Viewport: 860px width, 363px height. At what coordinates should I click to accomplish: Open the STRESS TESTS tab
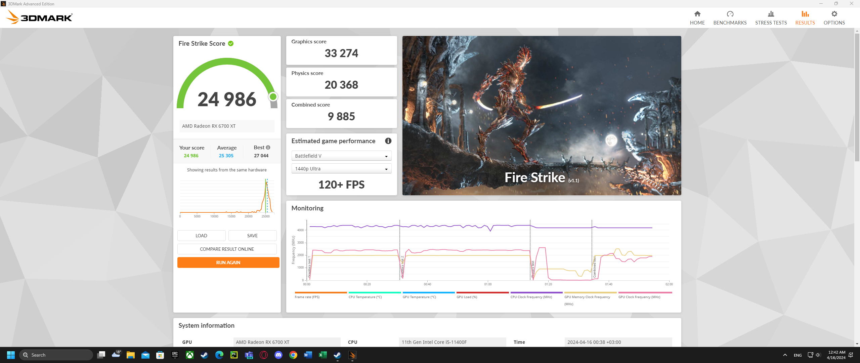tap(771, 18)
